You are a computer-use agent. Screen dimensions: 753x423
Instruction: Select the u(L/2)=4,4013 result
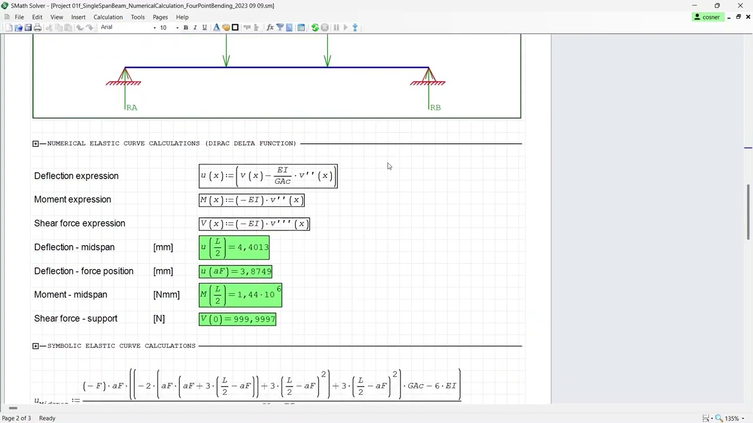click(234, 247)
